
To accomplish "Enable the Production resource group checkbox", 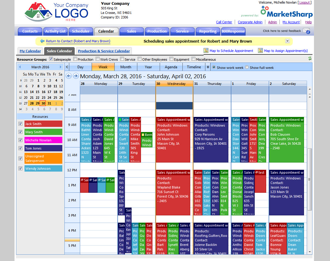I will pos(75,59).
